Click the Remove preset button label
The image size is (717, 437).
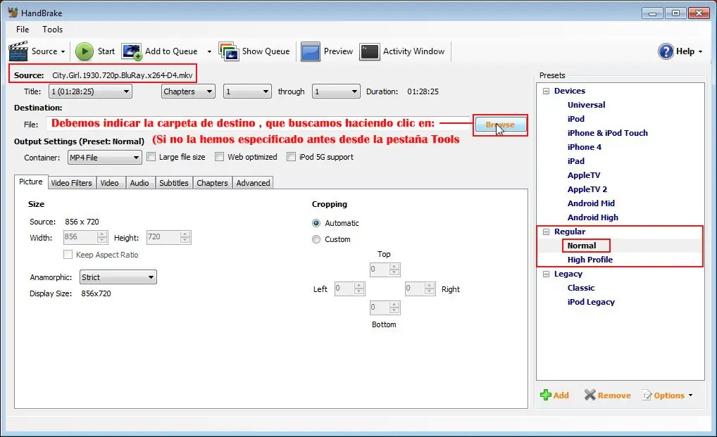click(x=614, y=395)
